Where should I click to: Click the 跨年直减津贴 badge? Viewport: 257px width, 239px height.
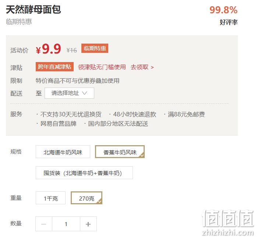54,66
